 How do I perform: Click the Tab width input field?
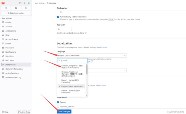point(64,29)
